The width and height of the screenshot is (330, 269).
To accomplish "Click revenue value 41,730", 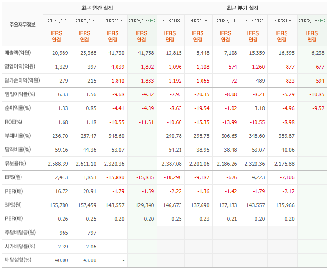I will pos(117,53).
